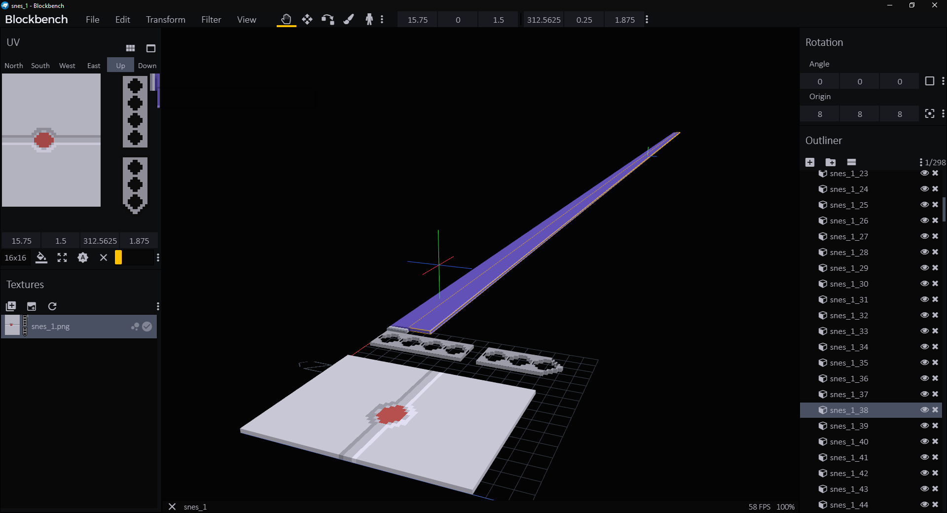Click the Add Cube icon in the Outliner

809,162
